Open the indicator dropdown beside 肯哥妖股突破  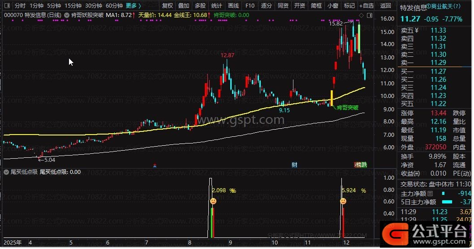click(67, 15)
